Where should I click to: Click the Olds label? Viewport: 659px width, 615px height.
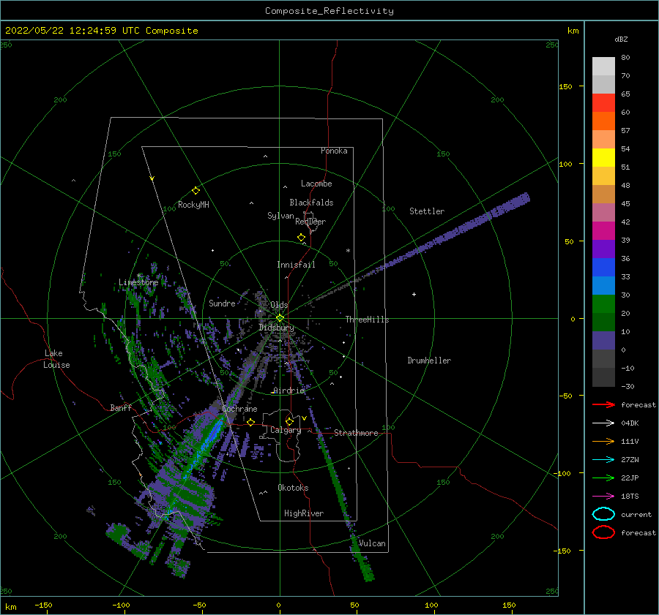click(279, 305)
